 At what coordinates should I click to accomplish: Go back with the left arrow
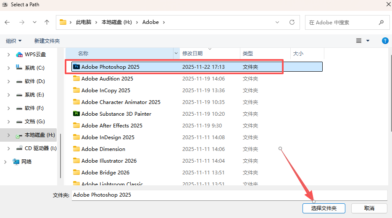[7, 23]
